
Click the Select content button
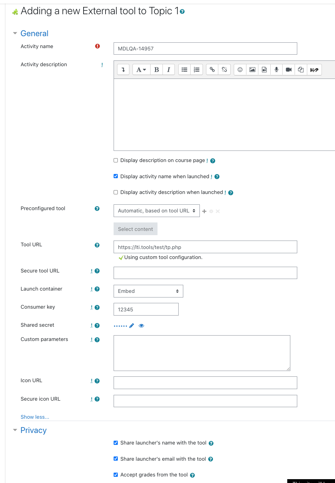coord(136,229)
